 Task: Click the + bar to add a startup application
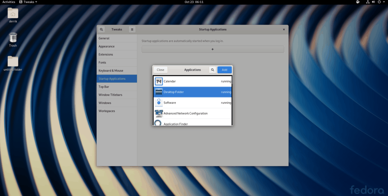(x=213, y=49)
